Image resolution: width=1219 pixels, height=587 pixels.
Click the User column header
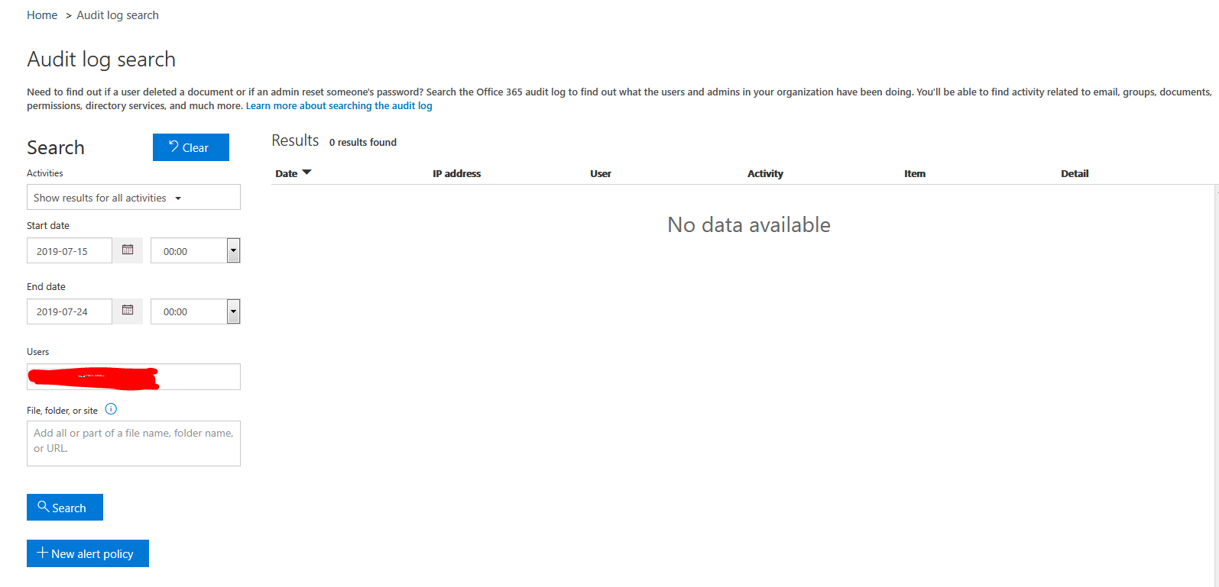pos(601,173)
